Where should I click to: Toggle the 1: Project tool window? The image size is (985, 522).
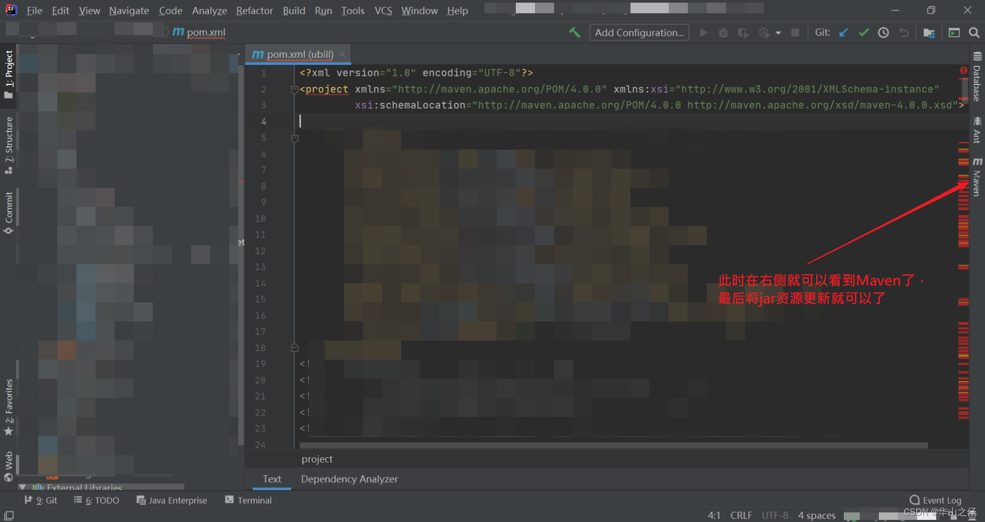coord(8,74)
